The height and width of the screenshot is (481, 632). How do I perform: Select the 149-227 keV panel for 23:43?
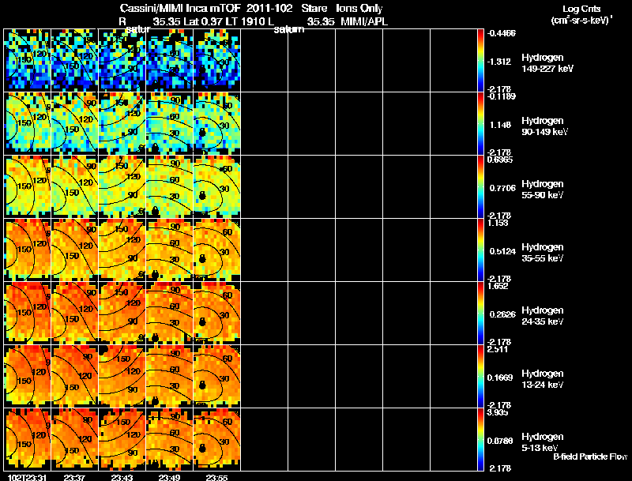(x=122, y=60)
